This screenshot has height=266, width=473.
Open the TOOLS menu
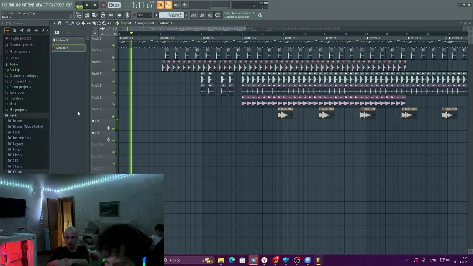pos(60,5)
